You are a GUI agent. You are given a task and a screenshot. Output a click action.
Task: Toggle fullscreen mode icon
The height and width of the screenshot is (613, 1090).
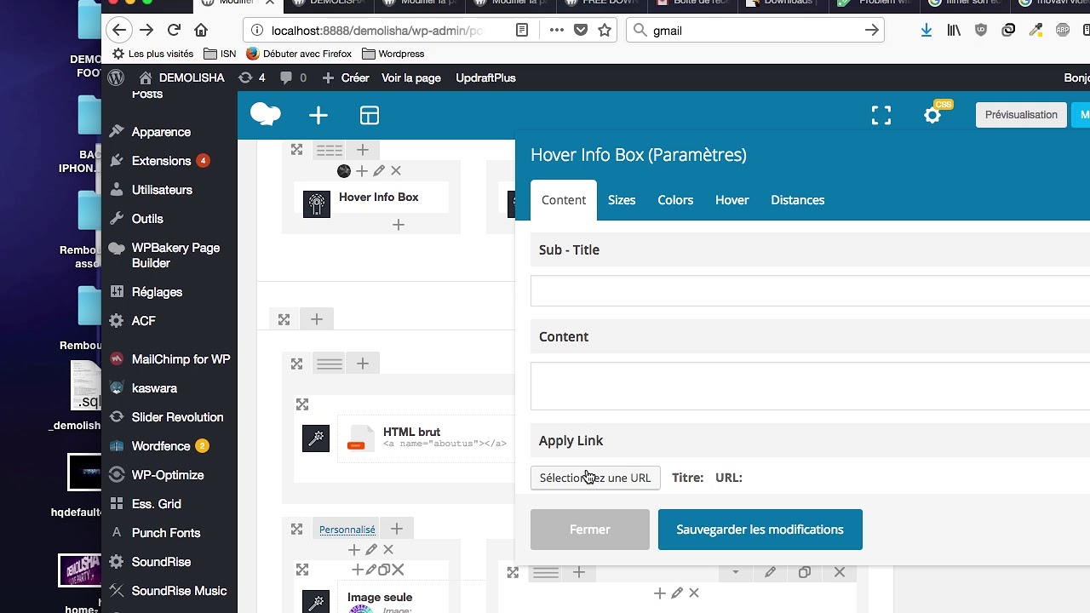881,115
